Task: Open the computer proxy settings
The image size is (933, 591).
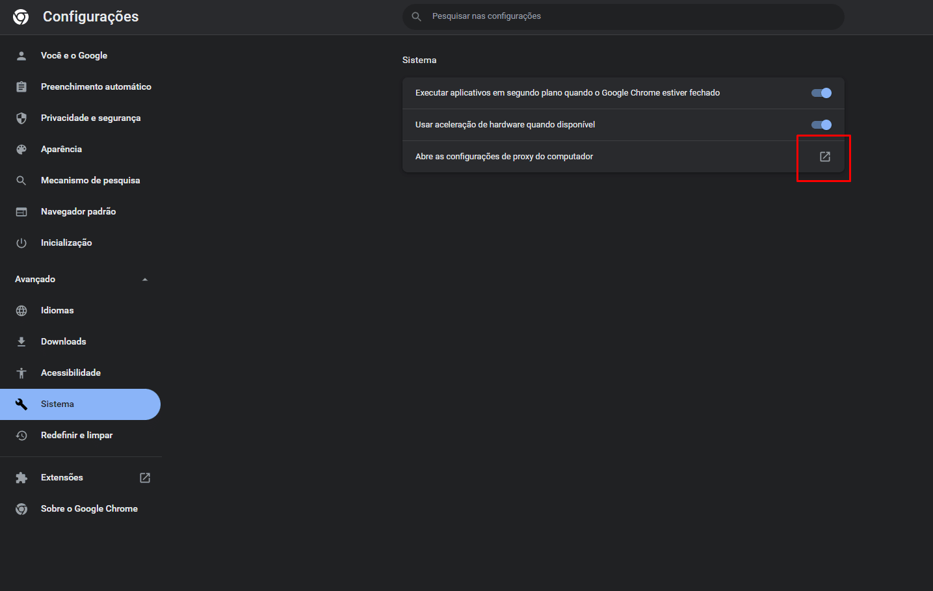Action: click(x=824, y=156)
